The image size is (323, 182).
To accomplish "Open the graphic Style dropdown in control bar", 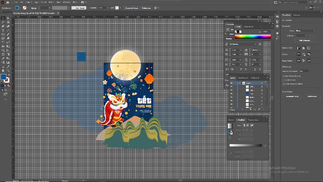I will (x=120, y=8).
